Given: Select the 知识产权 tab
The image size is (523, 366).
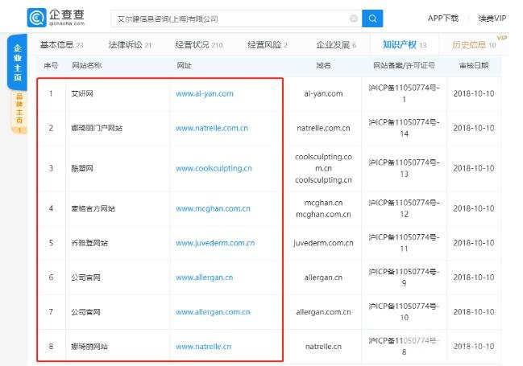Looking at the screenshot, I should point(405,44).
